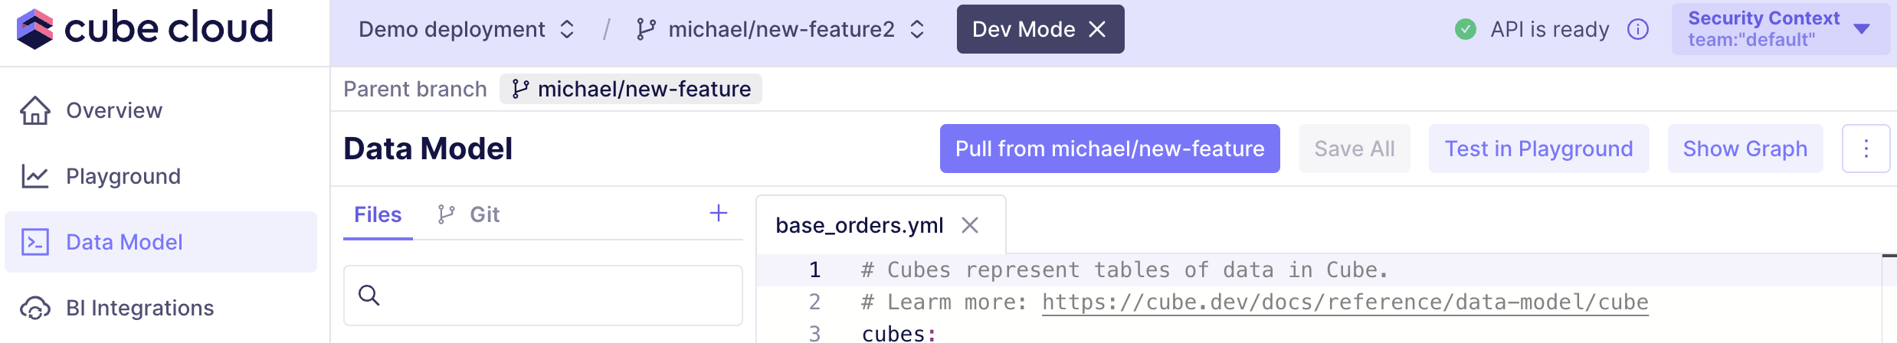Screen dimensions: 1897x343
Task: Click the Cube Cloud logo
Action: tap(144, 29)
